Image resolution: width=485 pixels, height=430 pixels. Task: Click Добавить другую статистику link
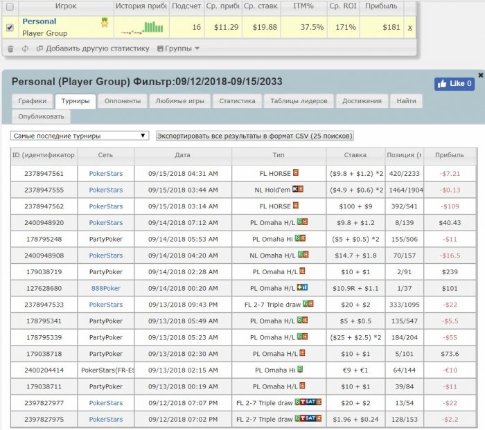coord(92,48)
